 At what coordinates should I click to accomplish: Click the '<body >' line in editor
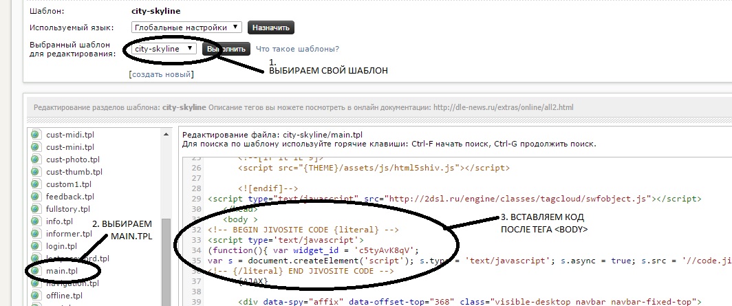coord(240,219)
